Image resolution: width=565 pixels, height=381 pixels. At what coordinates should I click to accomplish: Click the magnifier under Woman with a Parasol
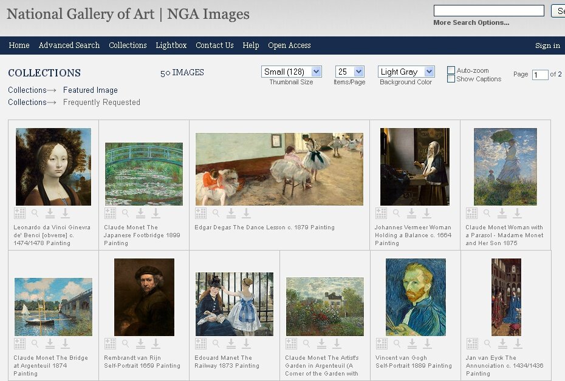coord(487,214)
